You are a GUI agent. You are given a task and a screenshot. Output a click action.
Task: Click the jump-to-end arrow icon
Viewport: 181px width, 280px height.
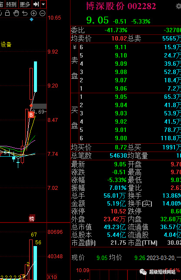(x=36, y=4)
